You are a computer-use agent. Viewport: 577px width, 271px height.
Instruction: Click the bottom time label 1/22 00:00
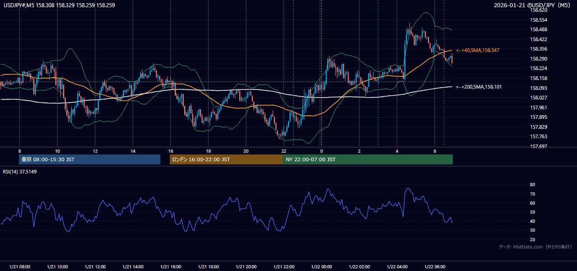coord(321,267)
